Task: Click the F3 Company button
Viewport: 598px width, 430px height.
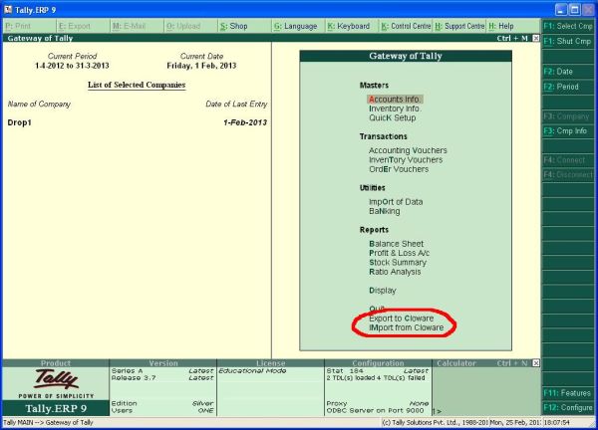Action: (x=568, y=116)
